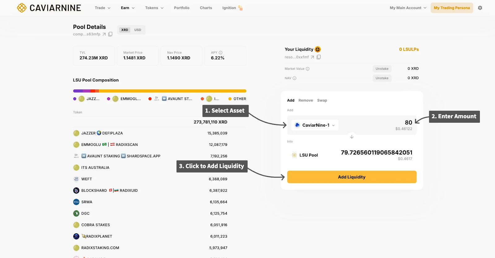
Task: Expand the Trade menu
Action: [103, 8]
